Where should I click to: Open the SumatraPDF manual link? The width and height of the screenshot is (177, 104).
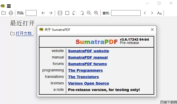(x=88, y=57)
